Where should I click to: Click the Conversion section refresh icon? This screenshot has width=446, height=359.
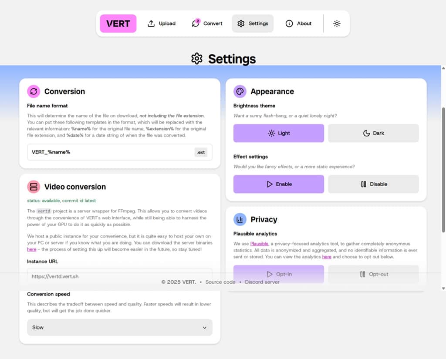34,91
